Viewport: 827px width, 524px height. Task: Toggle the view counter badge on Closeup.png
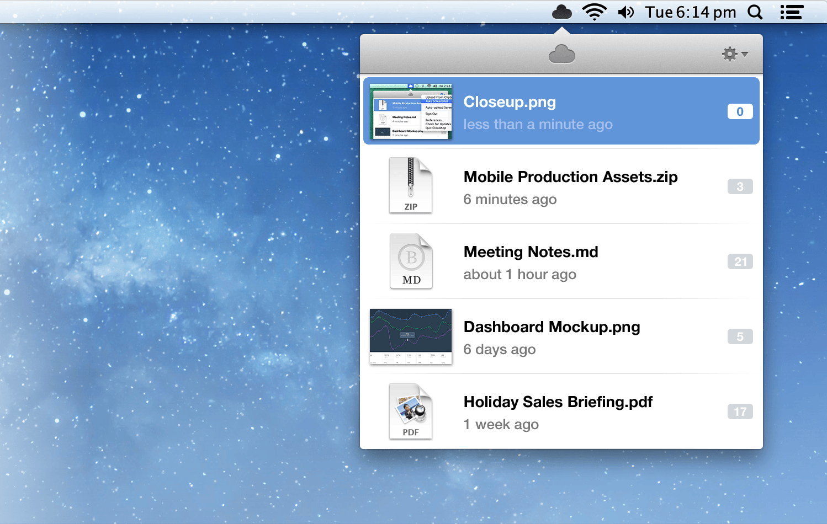[x=740, y=111]
